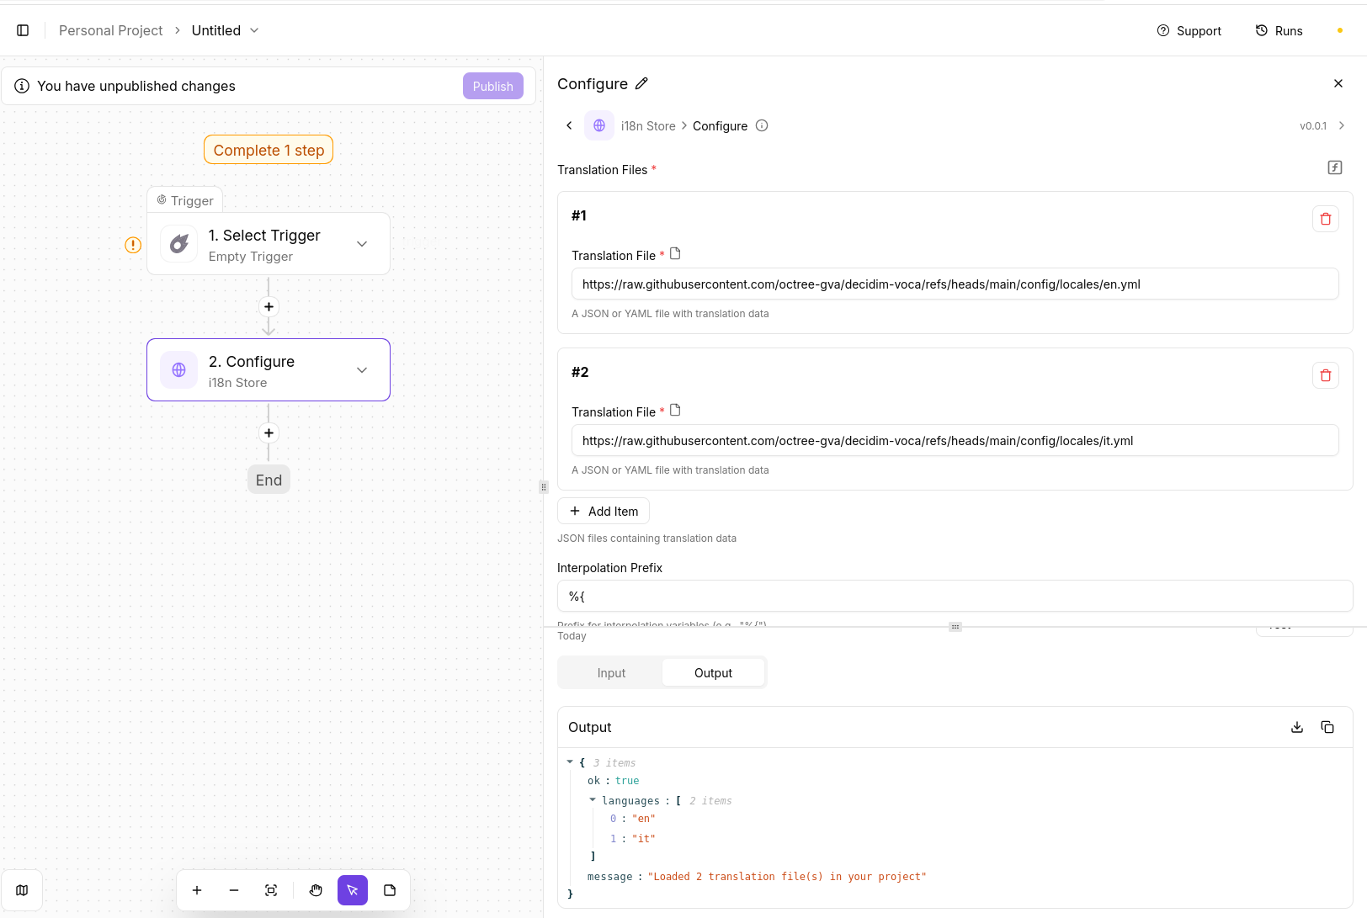This screenshot has height=918, width=1367.
Task: Click i18n Store breadcrumb in panel
Action: click(648, 126)
